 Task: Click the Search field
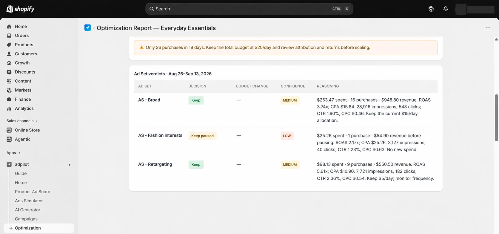click(x=249, y=9)
